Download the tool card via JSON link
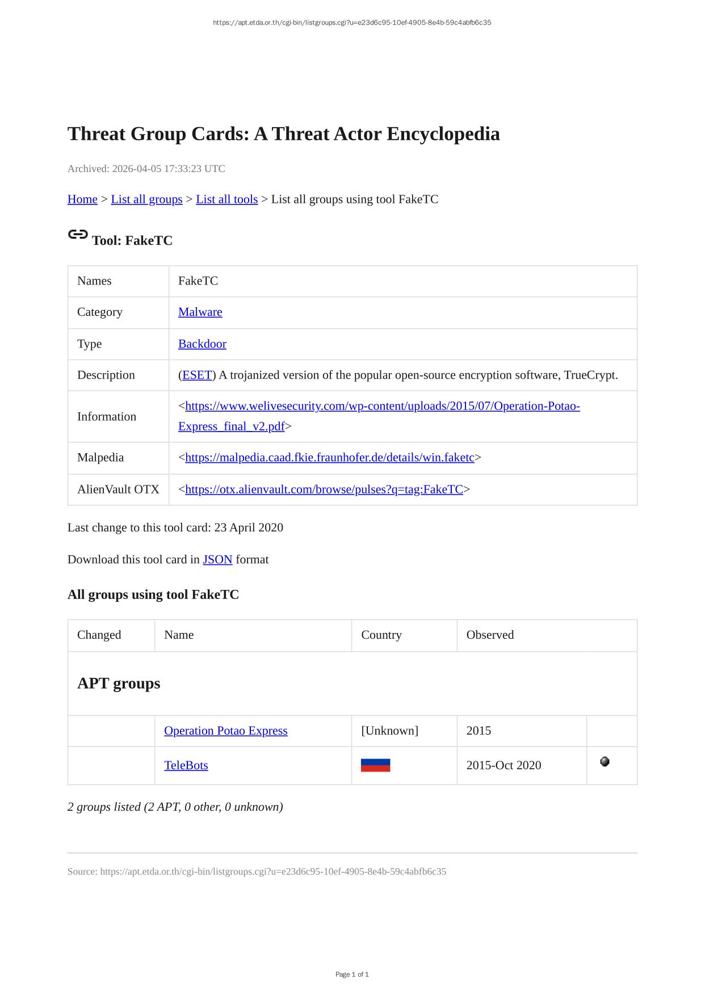The width and height of the screenshot is (705, 997). coord(217,560)
